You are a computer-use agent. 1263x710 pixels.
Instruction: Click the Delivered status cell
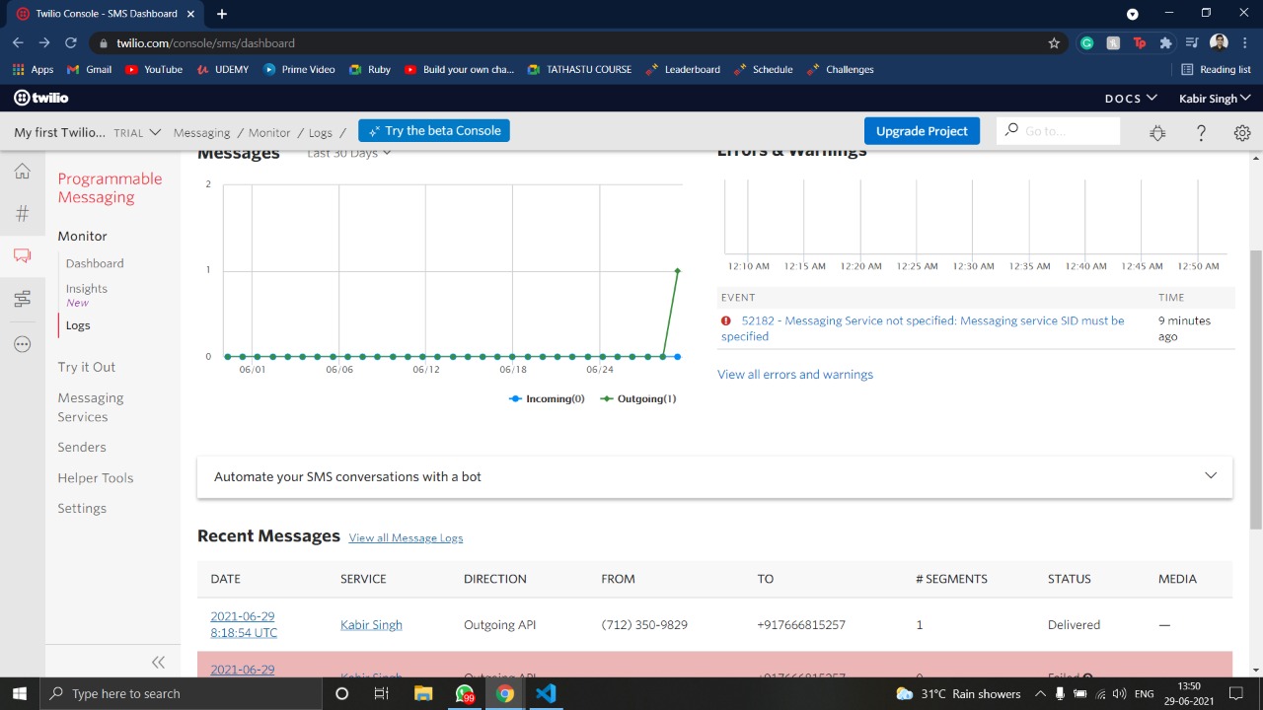pos(1074,624)
